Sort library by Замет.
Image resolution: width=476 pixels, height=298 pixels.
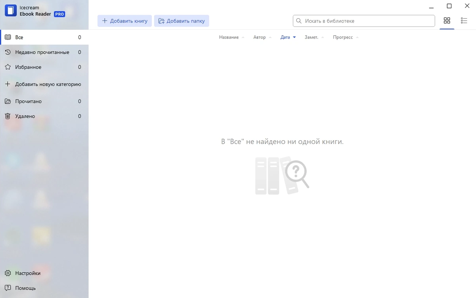[x=314, y=37]
